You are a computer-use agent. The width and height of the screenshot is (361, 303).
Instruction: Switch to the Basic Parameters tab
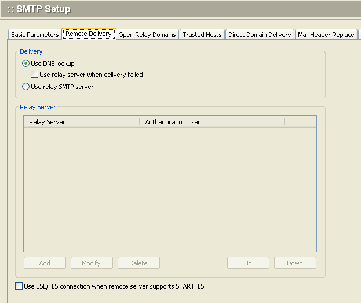35,35
